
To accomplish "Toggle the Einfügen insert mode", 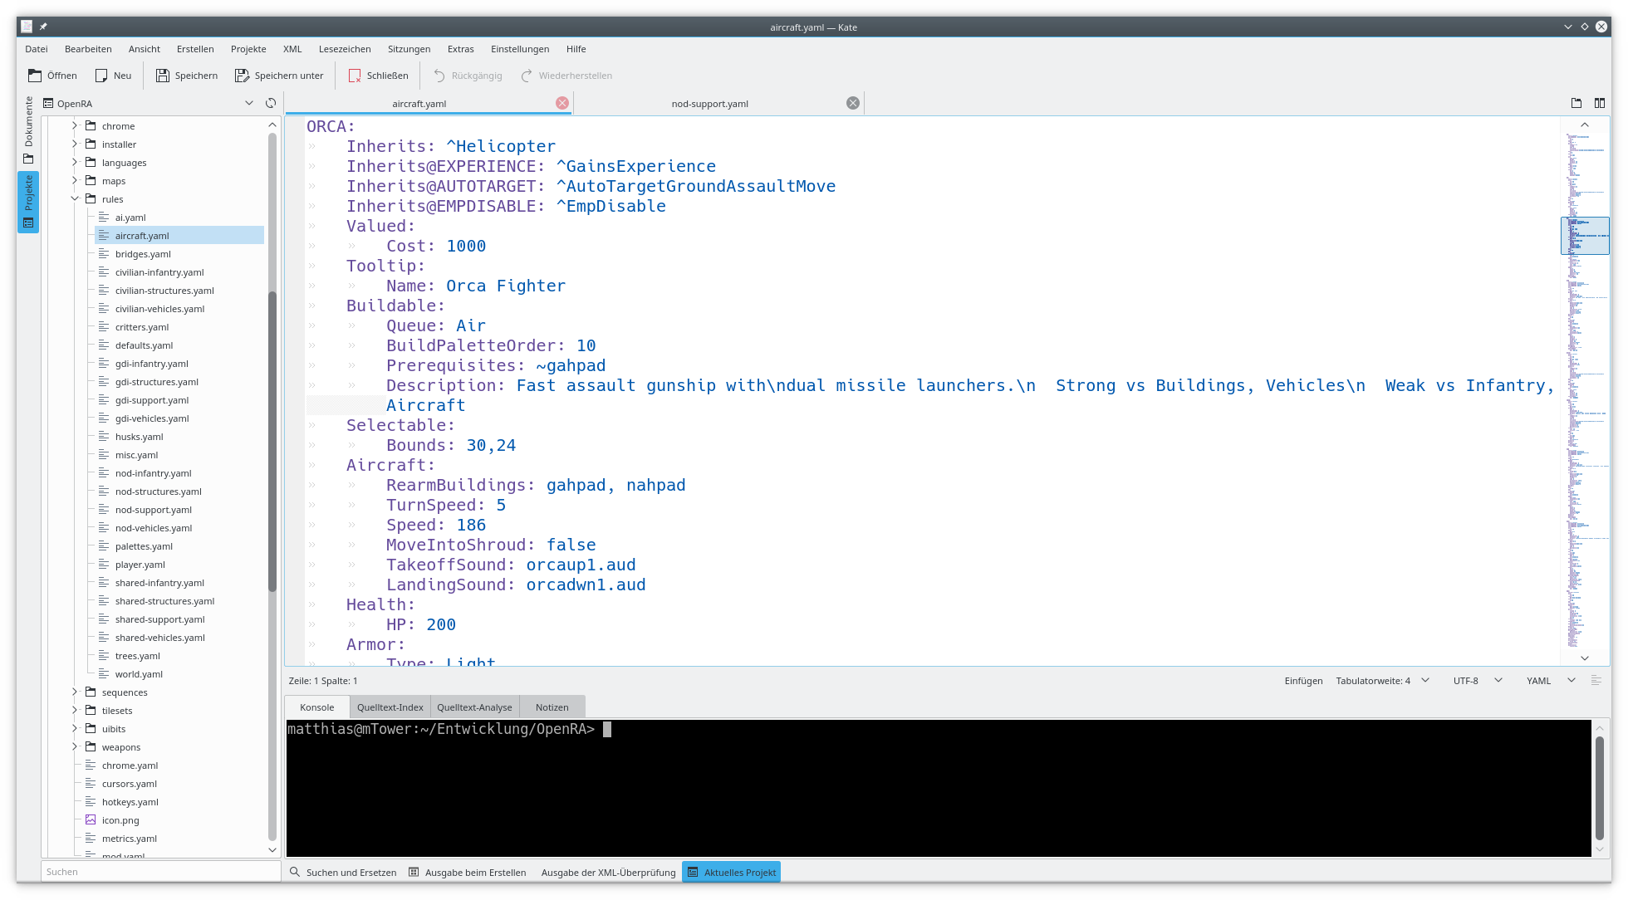I will click(x=1303, y=681).
